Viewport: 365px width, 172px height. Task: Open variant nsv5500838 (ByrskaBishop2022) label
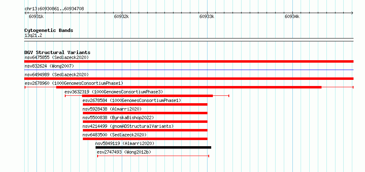click(x=118, y=118)
